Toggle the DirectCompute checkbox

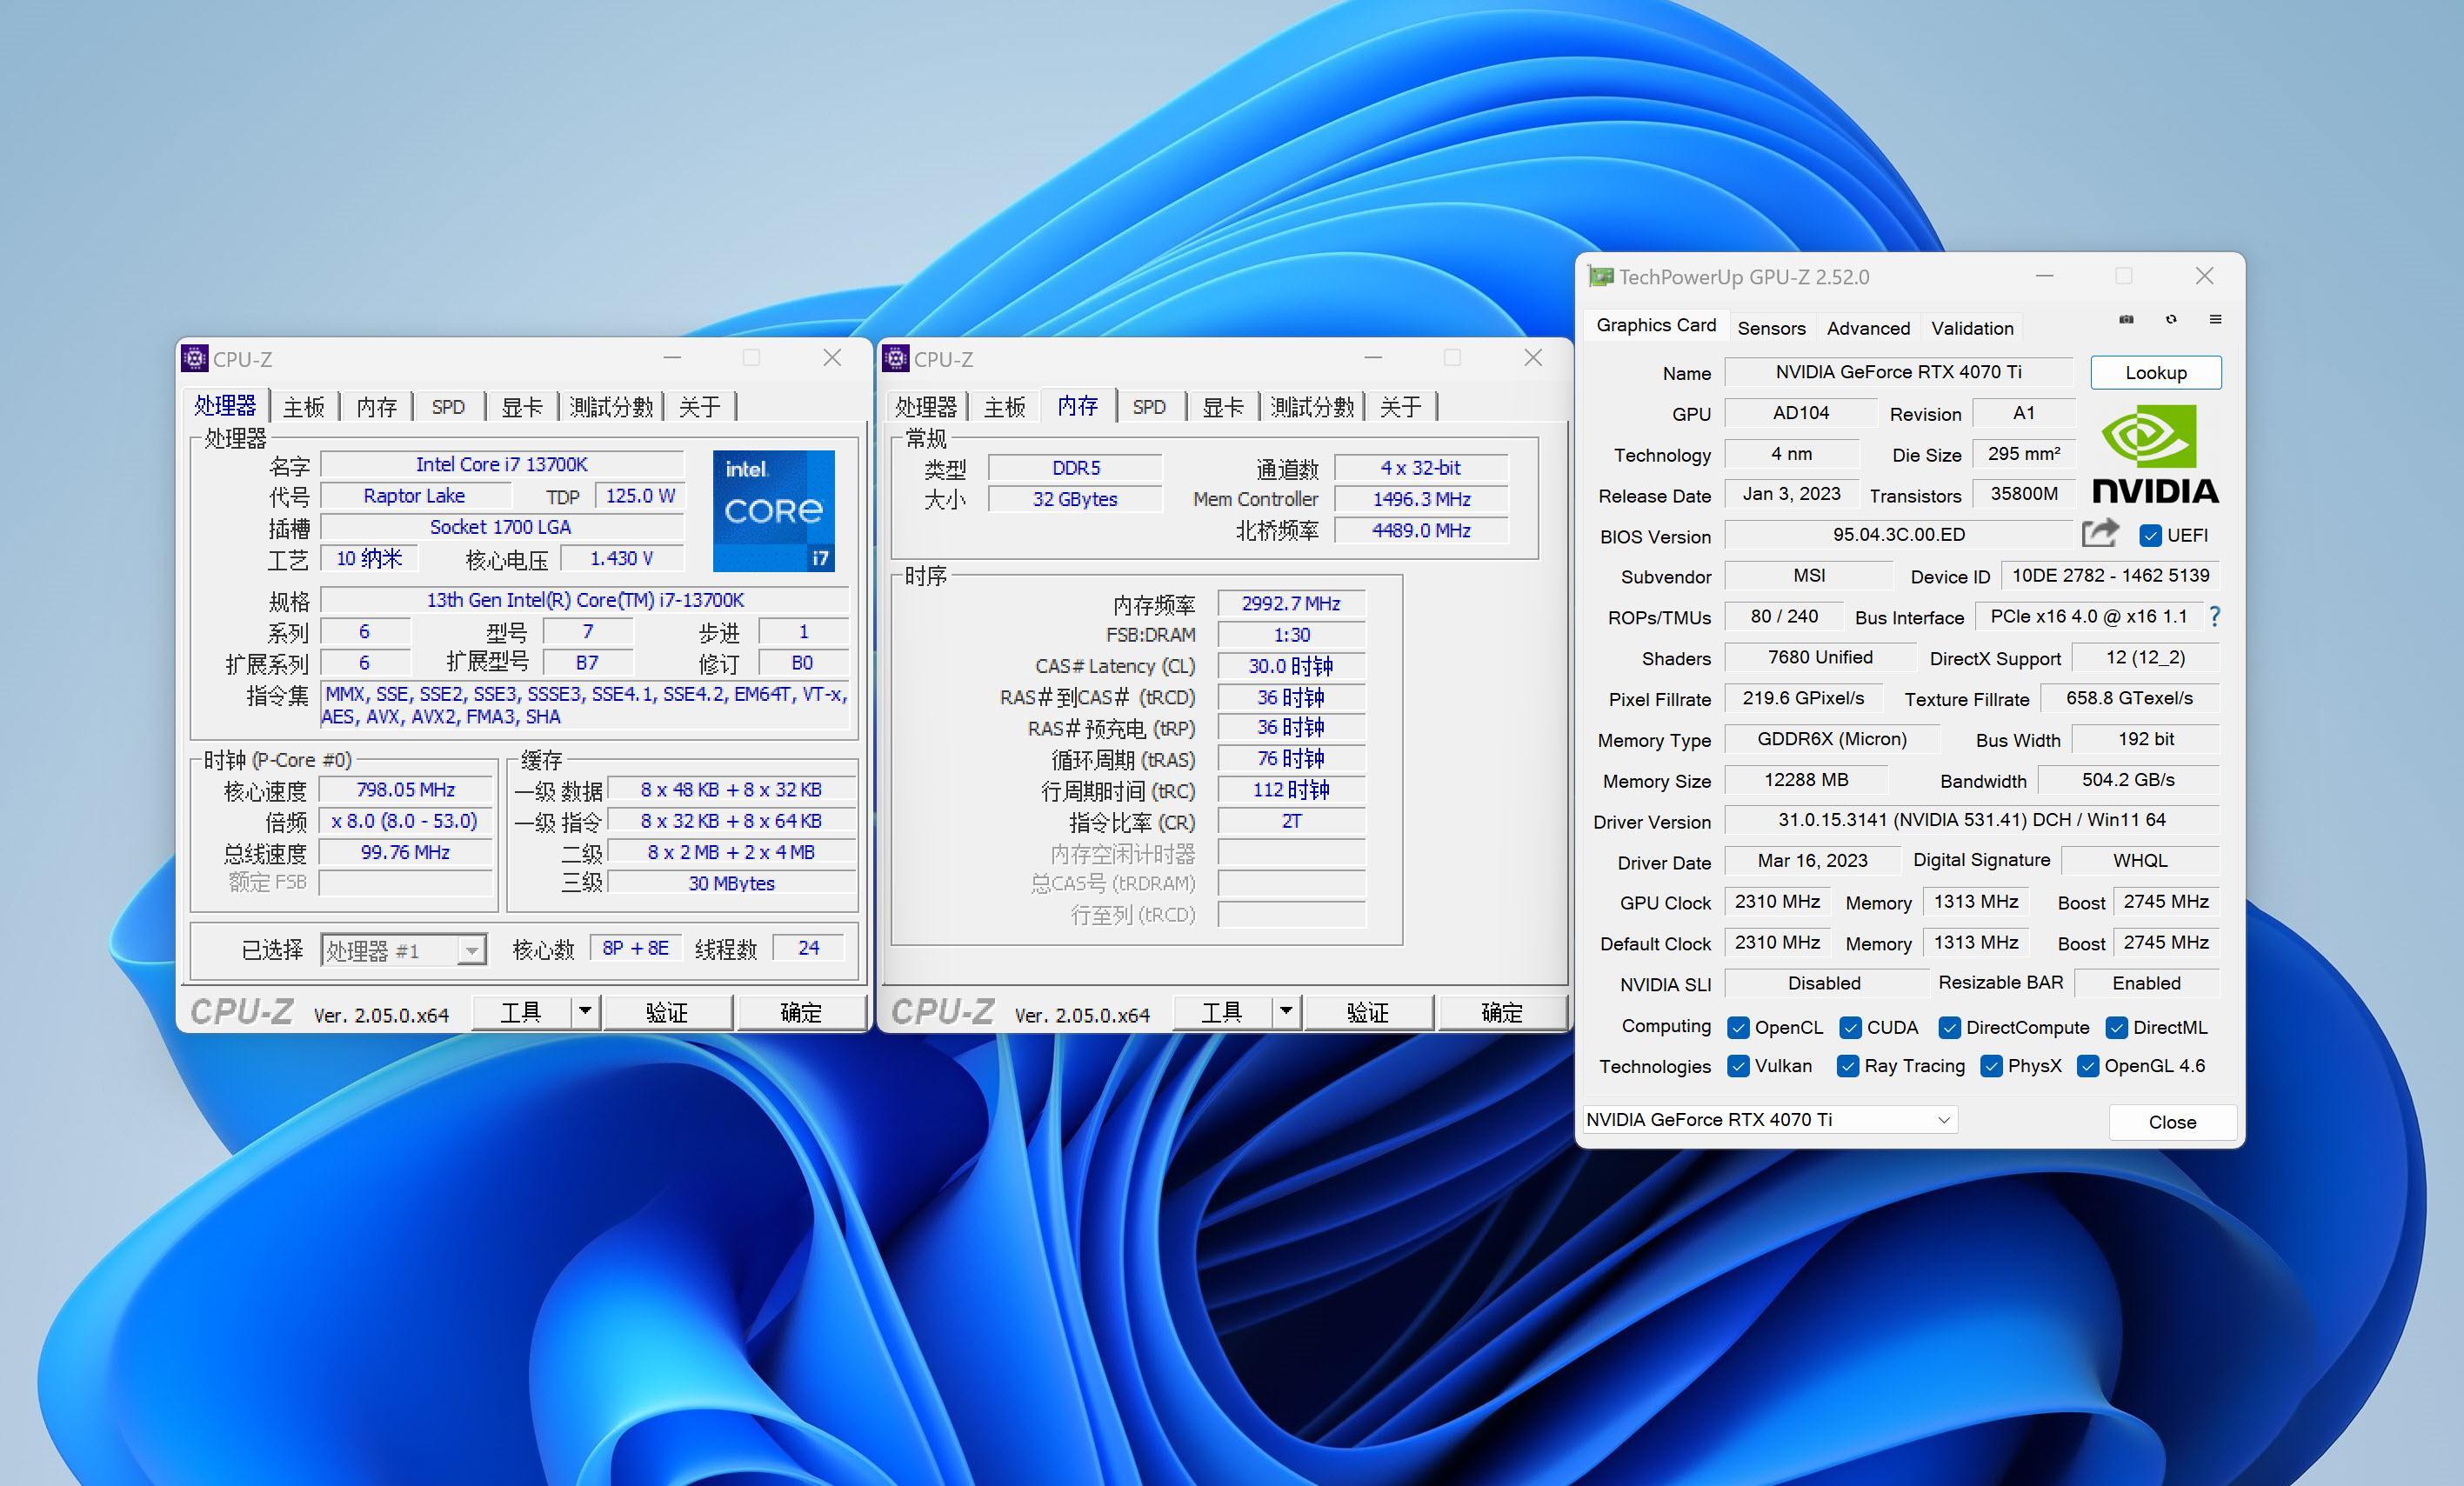(1949, 1027)
